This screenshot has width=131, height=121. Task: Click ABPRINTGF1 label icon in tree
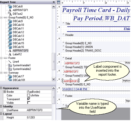(x=10, y=10)
